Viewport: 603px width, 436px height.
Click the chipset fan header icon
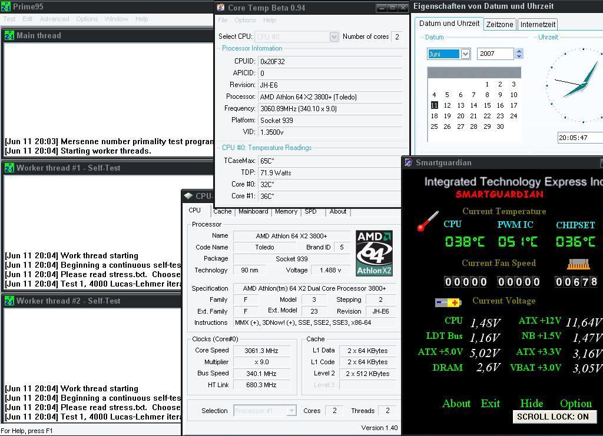[578, 264]
